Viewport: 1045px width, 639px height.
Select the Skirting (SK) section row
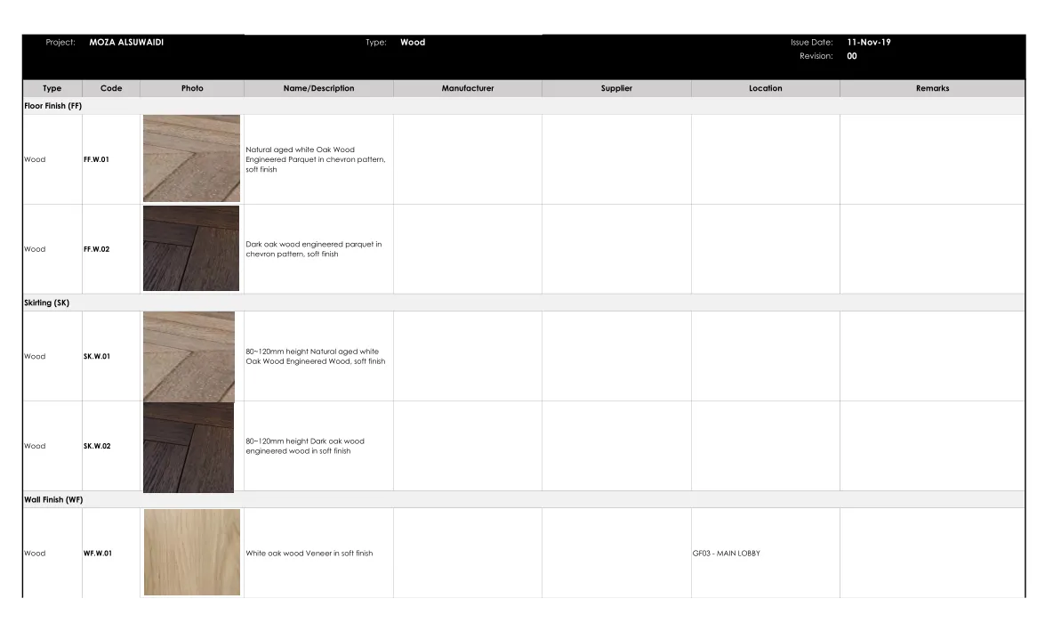[47, 303]
